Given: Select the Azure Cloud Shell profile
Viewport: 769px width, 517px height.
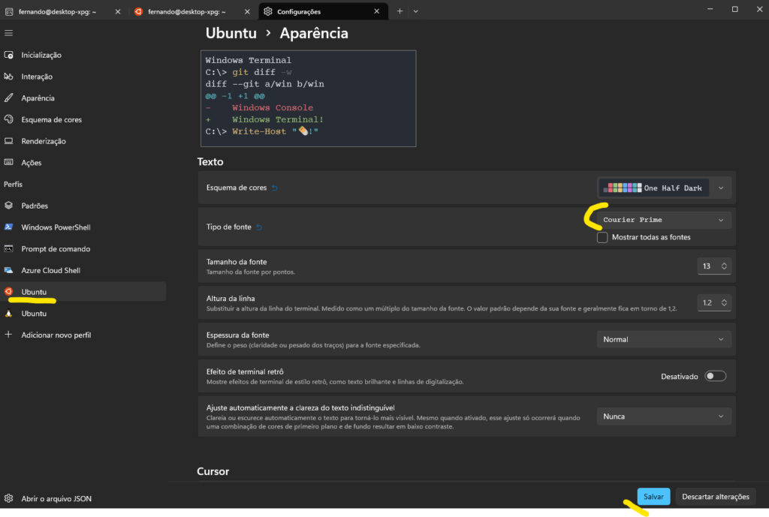Looking at the screenshot, I should click(x=50, y=271).
